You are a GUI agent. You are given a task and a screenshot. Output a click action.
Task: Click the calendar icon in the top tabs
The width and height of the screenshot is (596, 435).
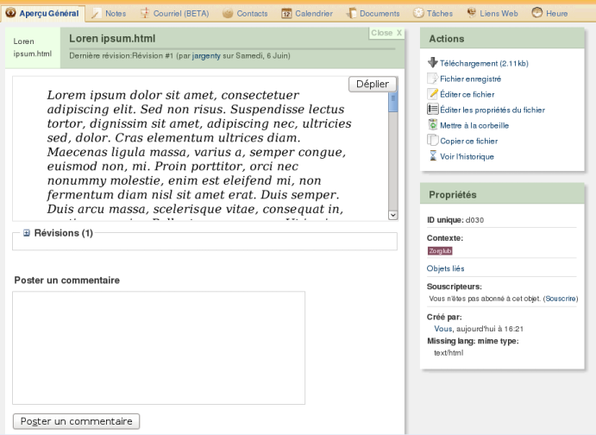286,14
